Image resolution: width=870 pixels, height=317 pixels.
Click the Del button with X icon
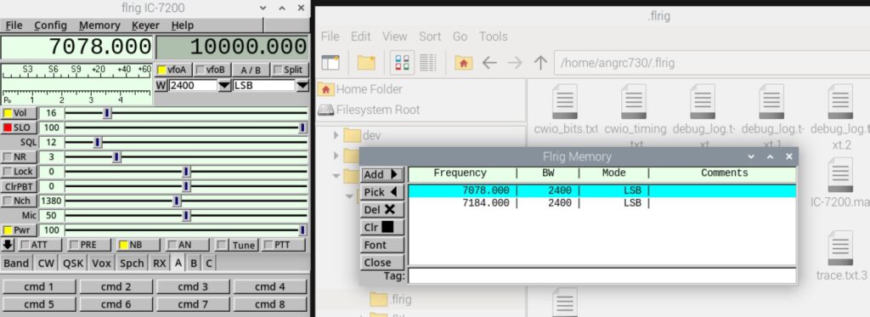click(x=381, y=210)
